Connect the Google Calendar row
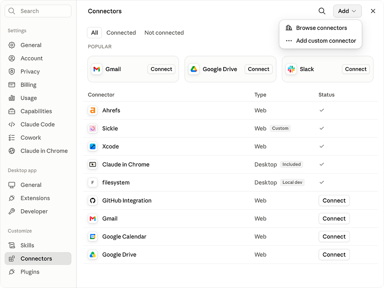 pyautogui.click(x=334, y=237)
